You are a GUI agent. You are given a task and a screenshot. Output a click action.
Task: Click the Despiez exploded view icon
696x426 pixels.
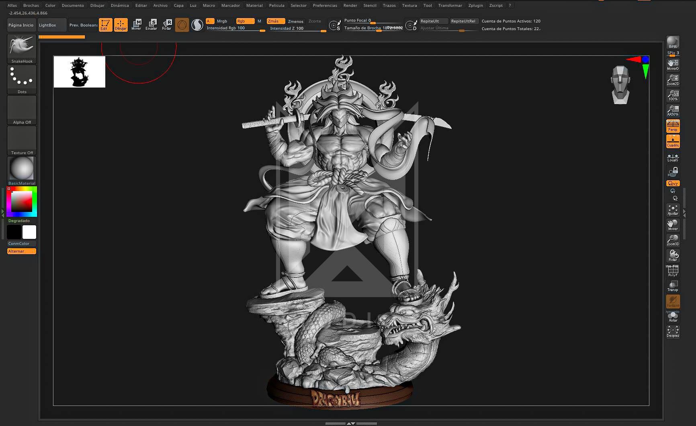click(x=673, y=332)
